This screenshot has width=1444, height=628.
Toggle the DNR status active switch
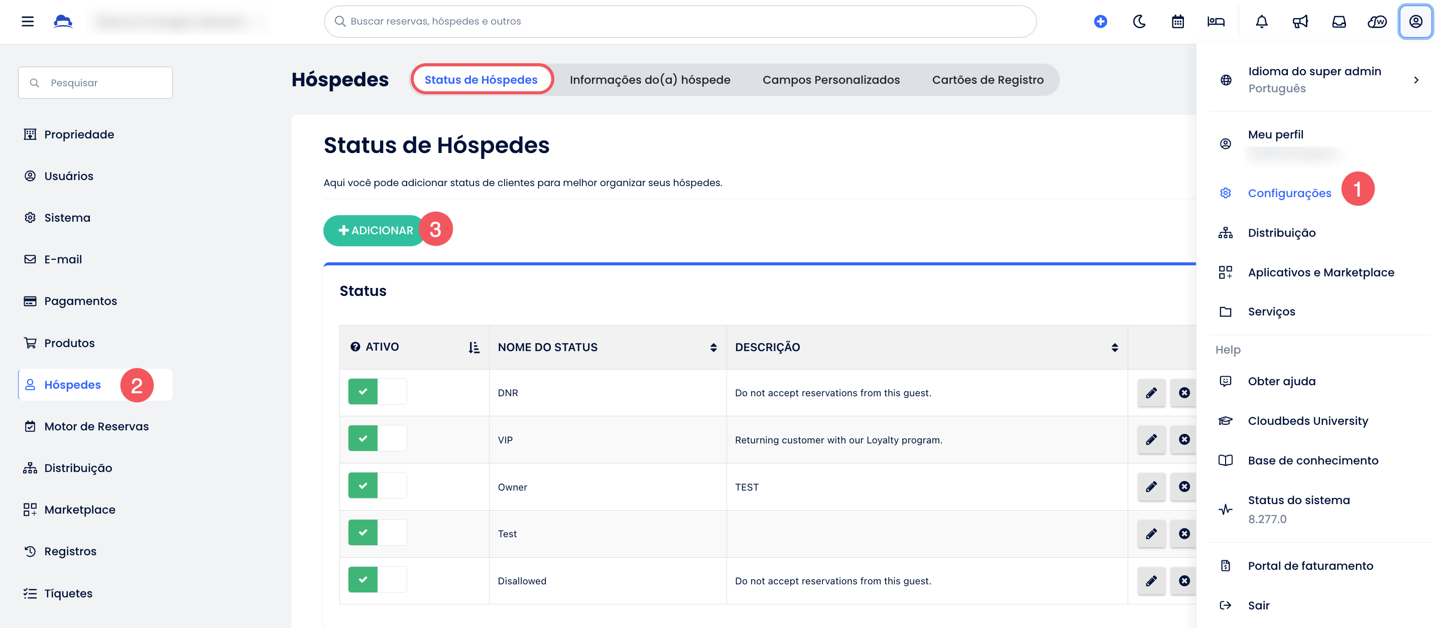377,392
